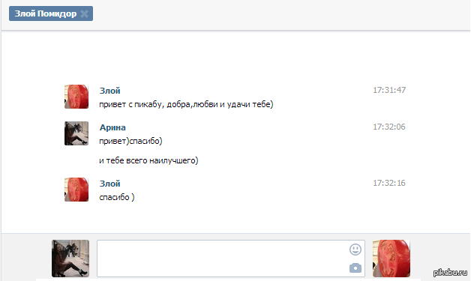Open last Злой sender name link
The image size is (471, 281).
[x=110, y=184]
